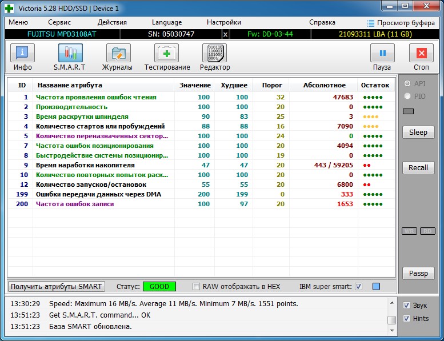Click the Passp button
Viewport: 444px width, 341px height.
coord(418,274)
